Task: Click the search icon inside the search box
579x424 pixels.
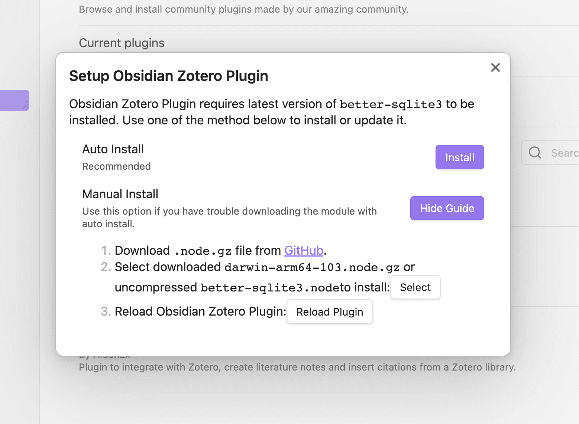Action: [535, 153]
